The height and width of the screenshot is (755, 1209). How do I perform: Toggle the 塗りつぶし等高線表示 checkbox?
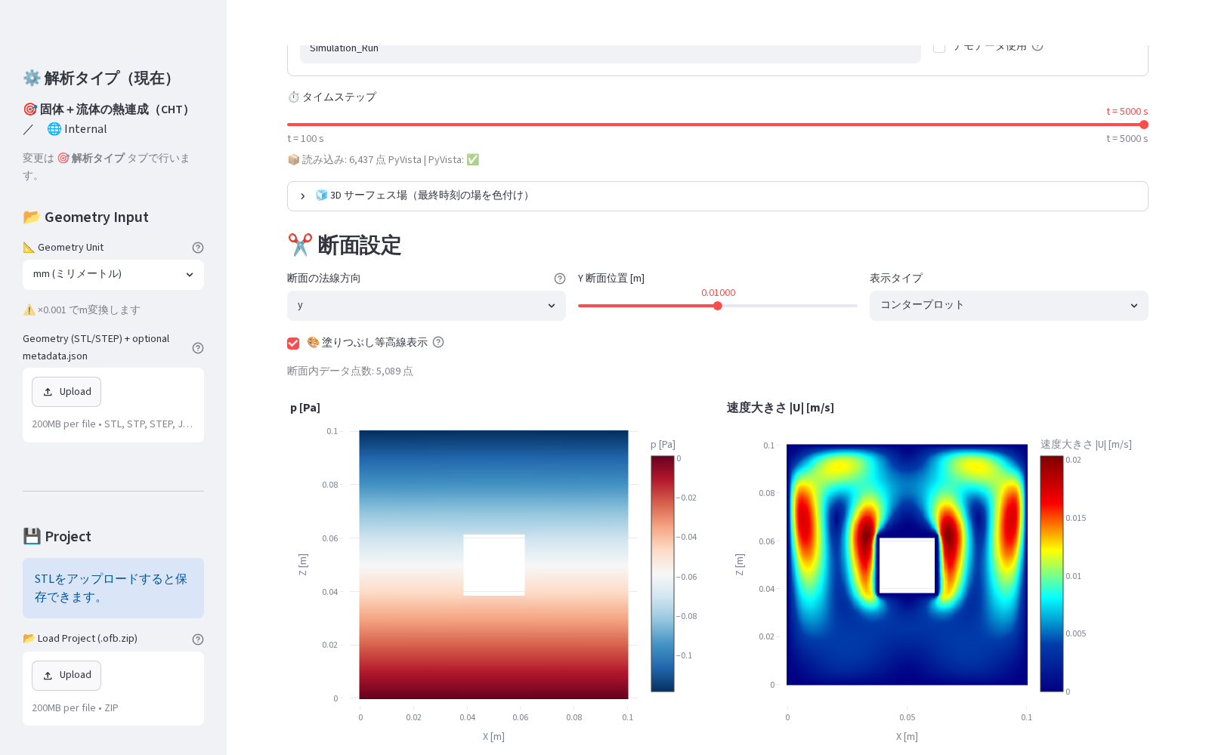click(x=293, y=344)
